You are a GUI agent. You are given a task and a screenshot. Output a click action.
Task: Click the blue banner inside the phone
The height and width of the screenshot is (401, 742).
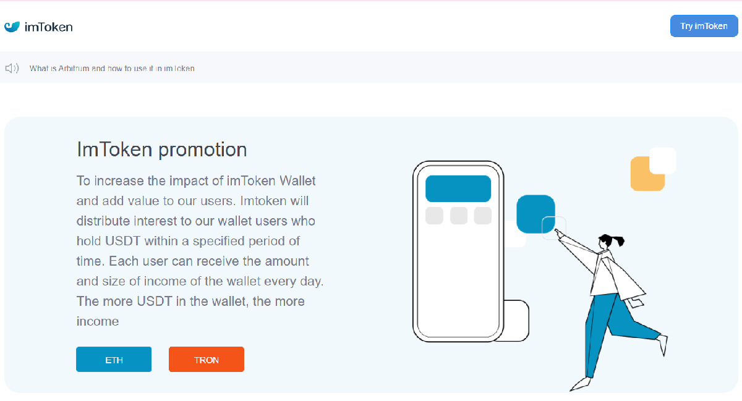pos(458,188)
